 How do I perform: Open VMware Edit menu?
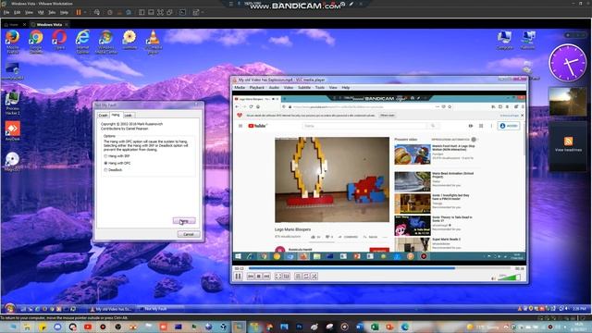pyautogui.click(x=18, y=12)
